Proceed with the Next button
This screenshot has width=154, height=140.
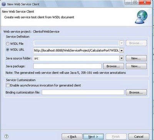[x=93, y=137]
